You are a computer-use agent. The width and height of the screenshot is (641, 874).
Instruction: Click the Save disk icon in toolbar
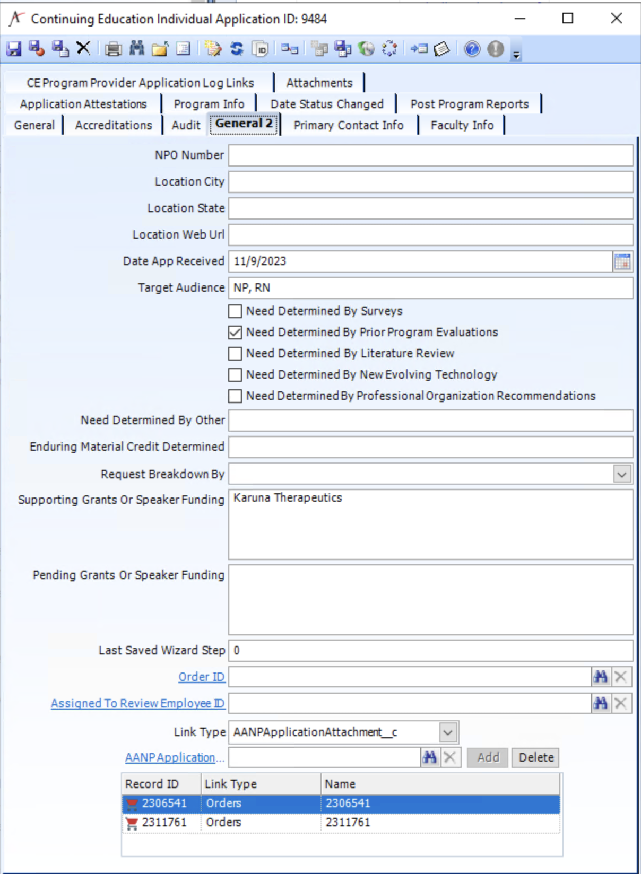[x=14, y=49]
